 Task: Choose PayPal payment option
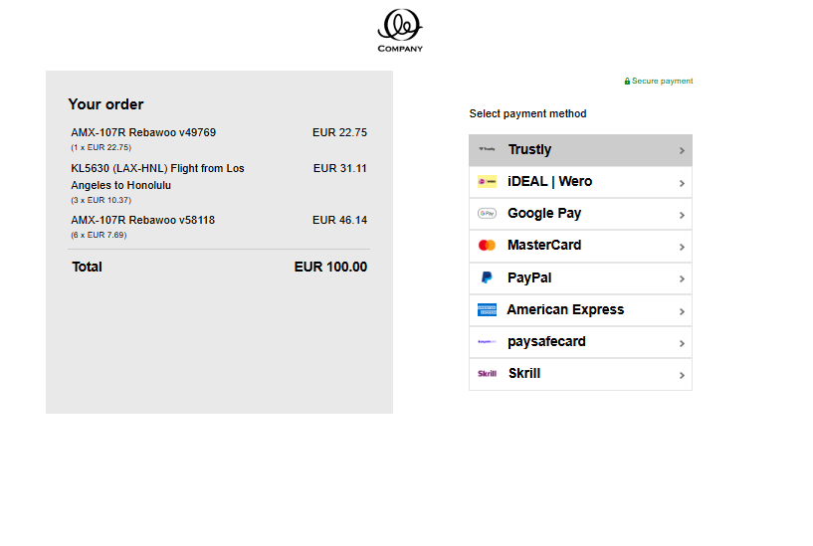[x=580, y=278]
